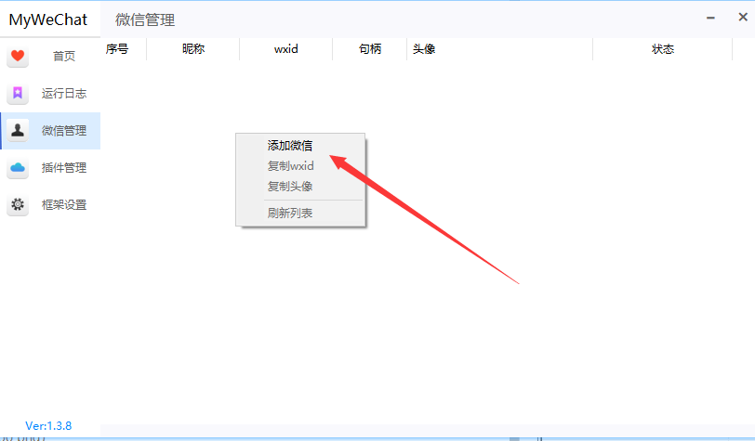Viewport: 755px width, 441px height.
Task: Choose 复制wxid in the context menu
Action: (x=300, y=166)
